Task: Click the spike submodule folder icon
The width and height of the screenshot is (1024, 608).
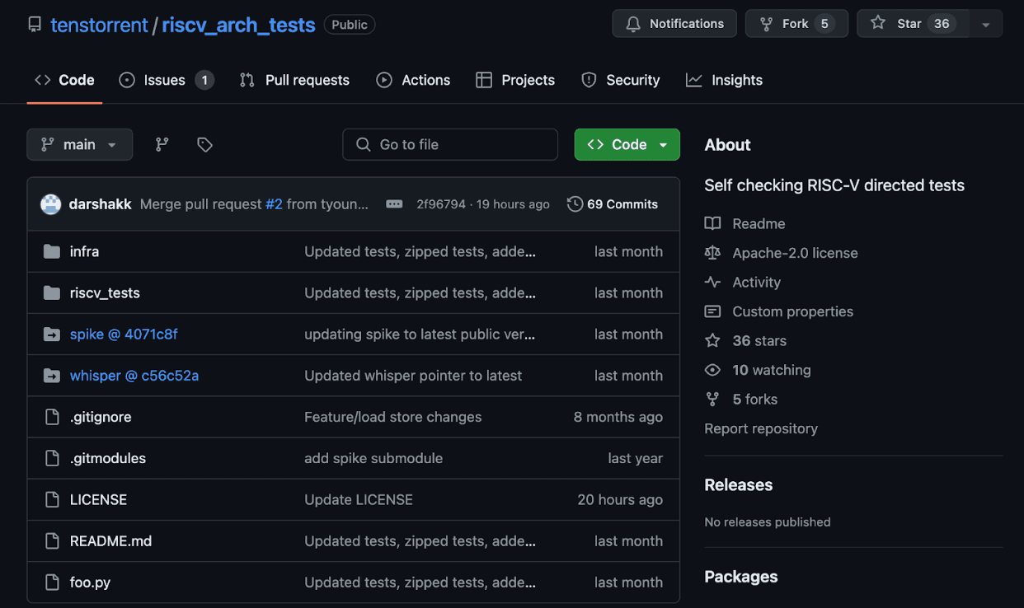Action: click(52, 334)
